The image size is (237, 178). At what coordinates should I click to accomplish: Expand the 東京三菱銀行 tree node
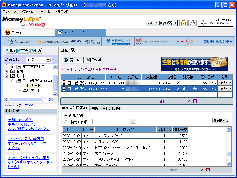12,66
